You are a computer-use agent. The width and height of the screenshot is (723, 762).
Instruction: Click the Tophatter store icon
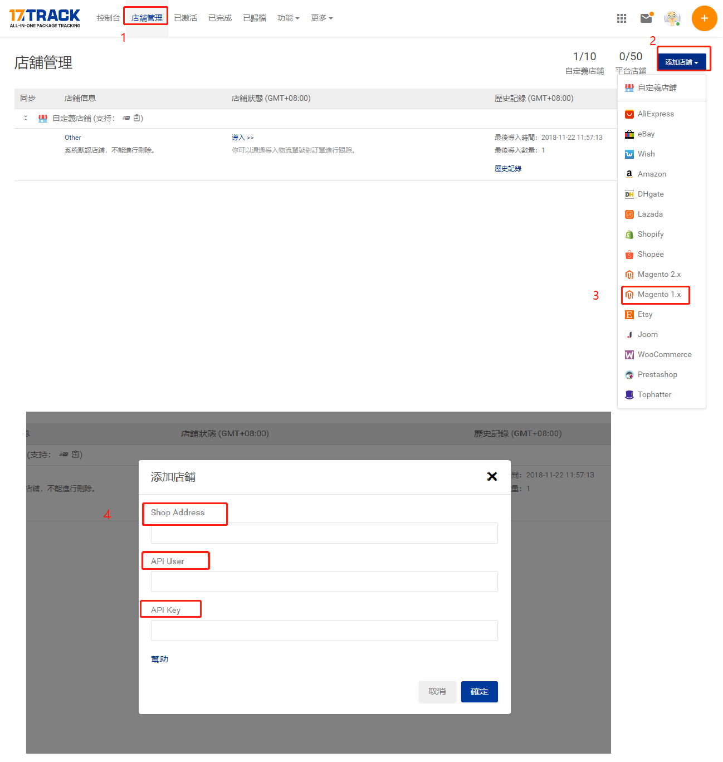pyautogui.click(x=629, y=395)
